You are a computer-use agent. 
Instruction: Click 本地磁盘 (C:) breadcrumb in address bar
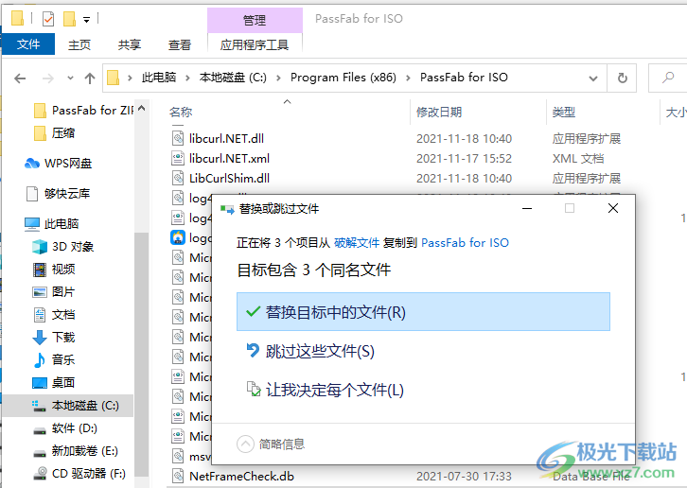(x=233, y=78)
